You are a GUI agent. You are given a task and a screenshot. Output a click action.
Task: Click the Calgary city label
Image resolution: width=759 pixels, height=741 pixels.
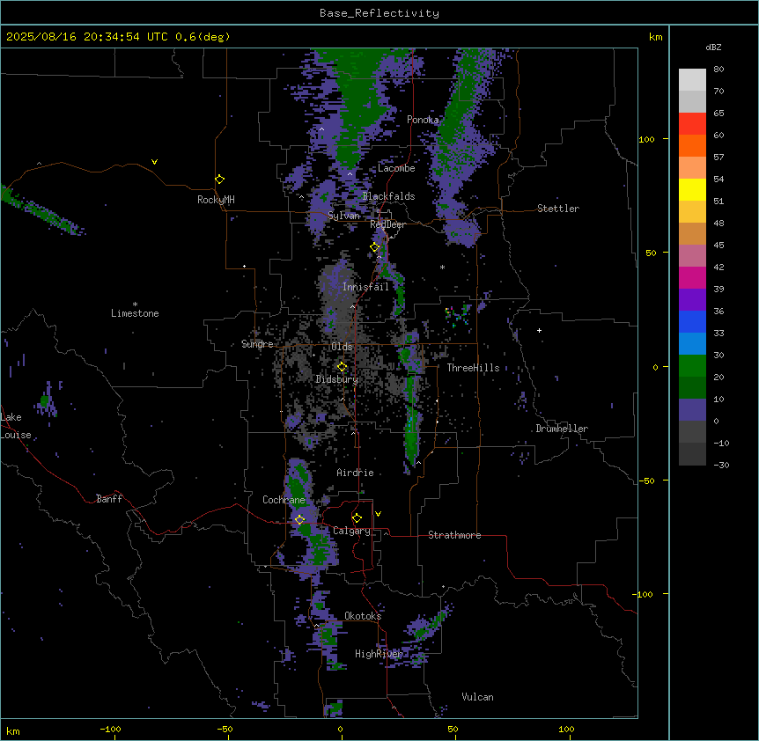tap(351, 531)
